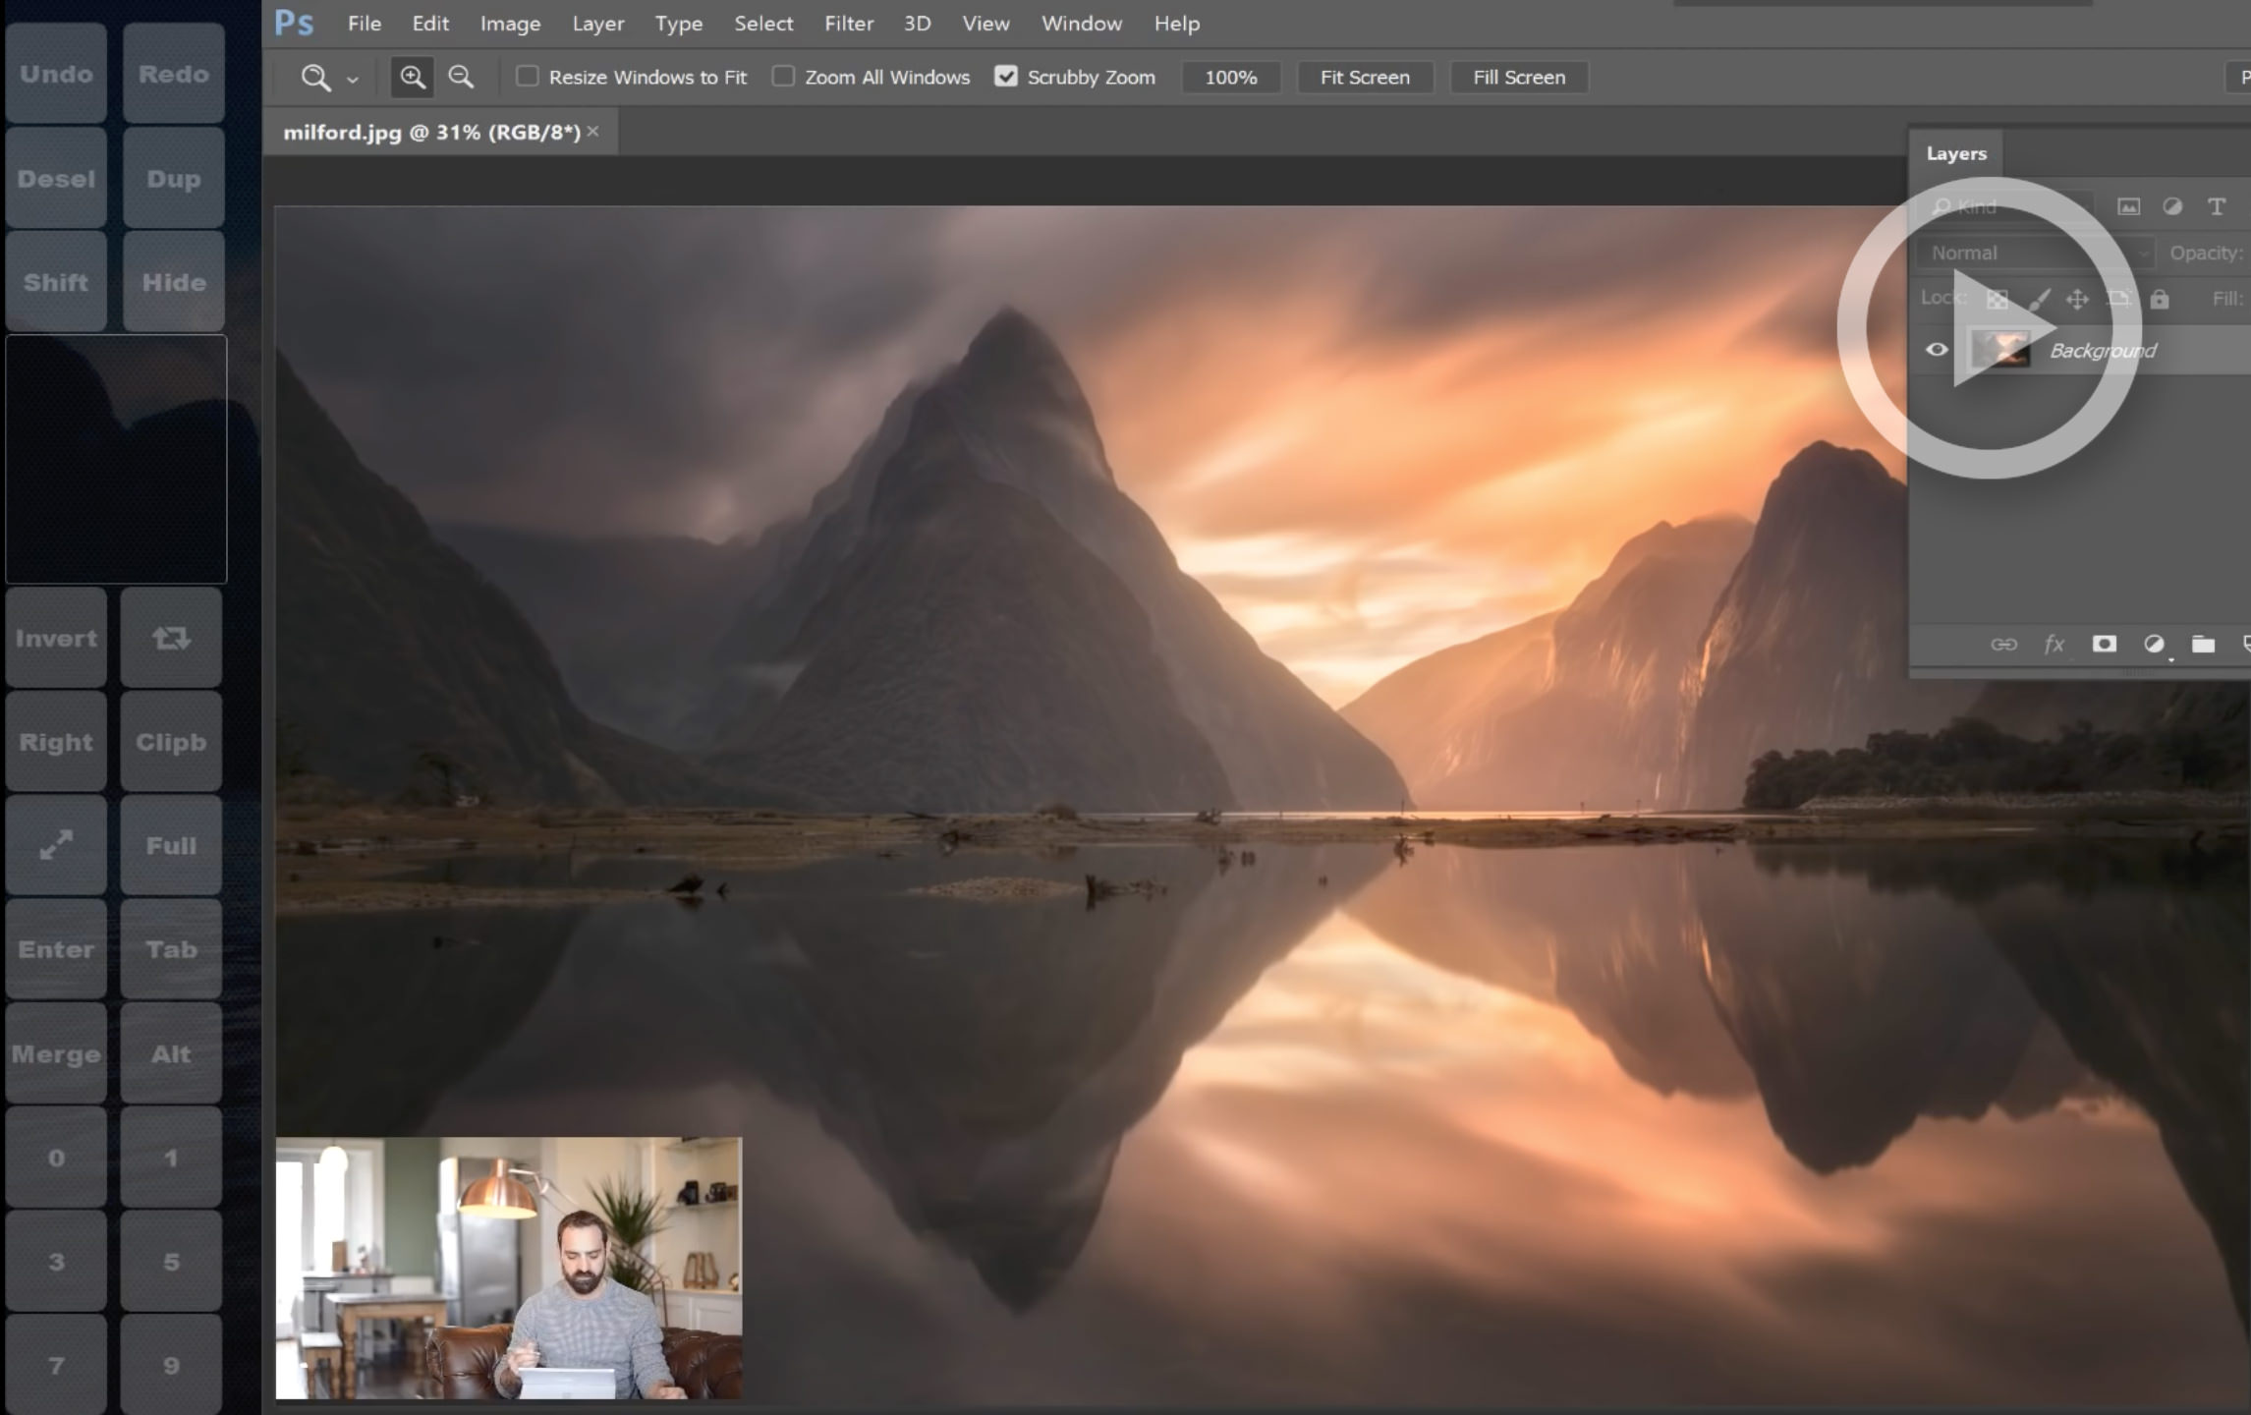The image size is (2251, 1415).
Task: Toggle lock image pixels brush icon
Action: (x=2039, y=299)
